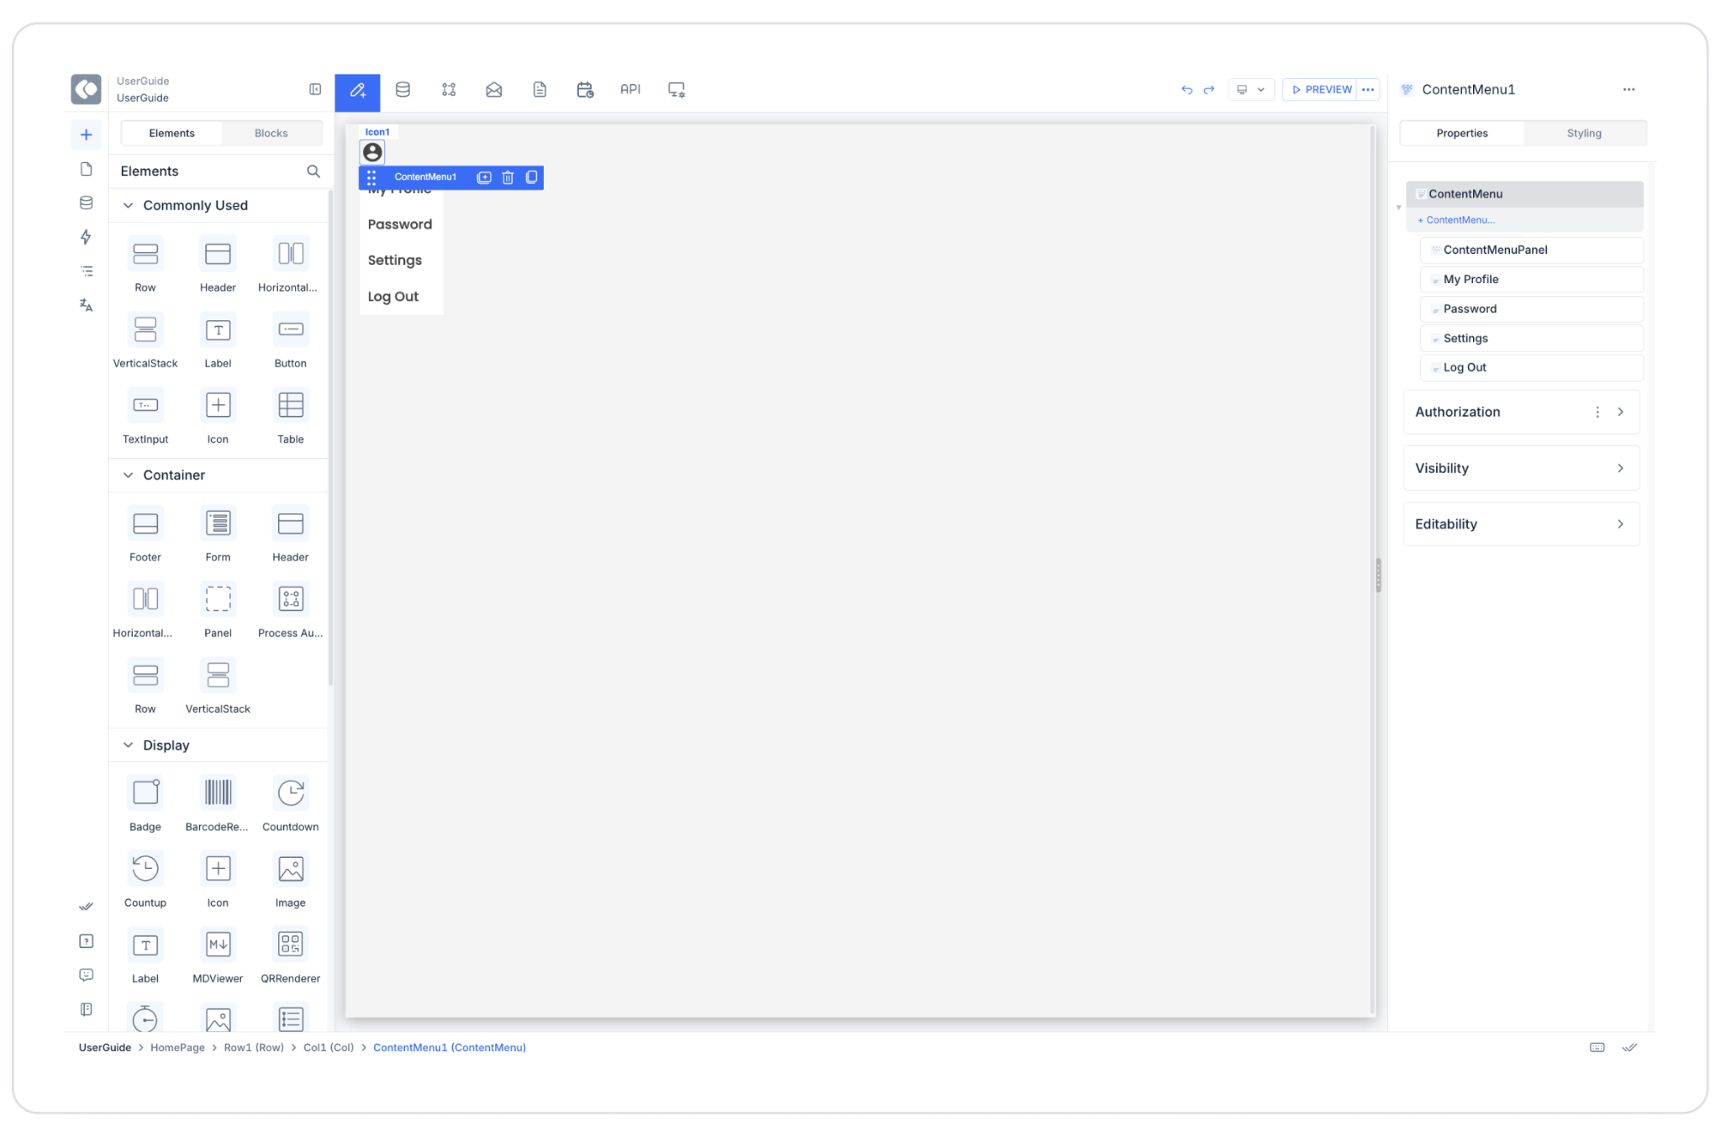Image resolution: width=1721 pixels, height=1137 pixels.
Task: Toggle the sidebar collapse panel icon
Action: coord(315,89)
